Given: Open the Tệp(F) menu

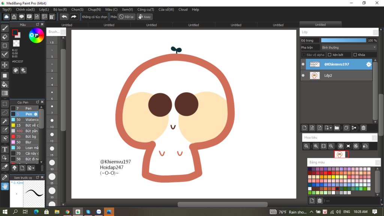Looking at the screenshot, I should coord(7,9).
